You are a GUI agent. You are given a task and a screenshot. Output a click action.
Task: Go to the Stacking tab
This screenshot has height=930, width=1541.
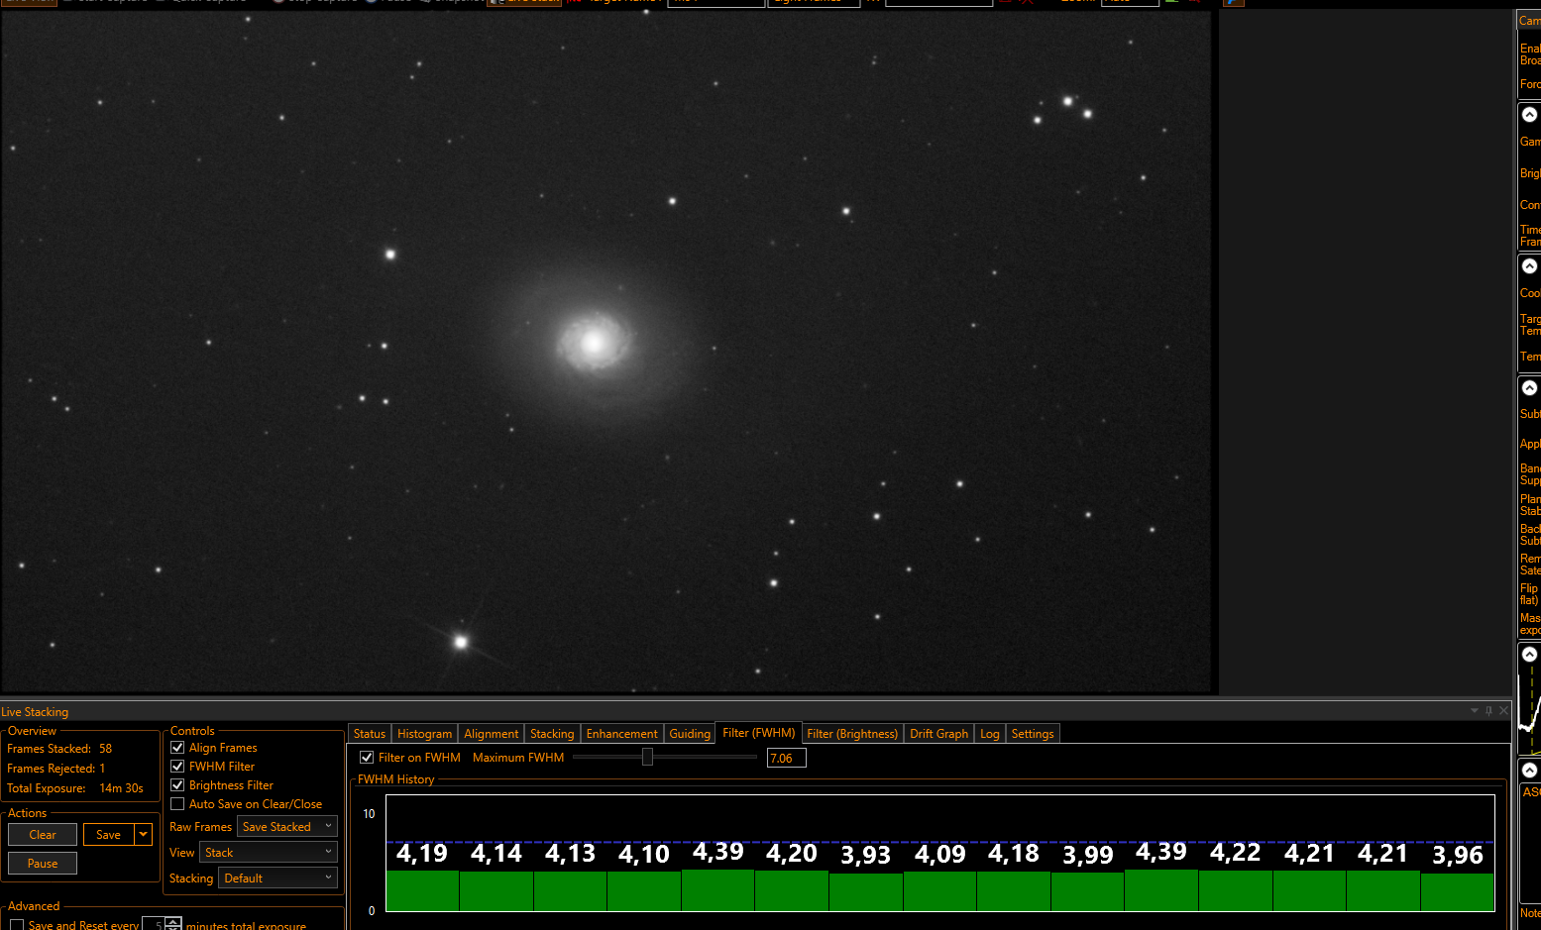[x=552, y=734]
